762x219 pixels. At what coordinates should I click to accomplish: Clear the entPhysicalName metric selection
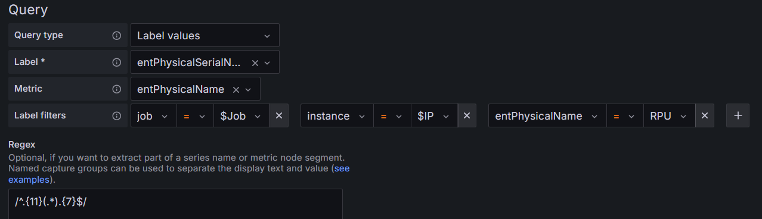pos(236,89)
